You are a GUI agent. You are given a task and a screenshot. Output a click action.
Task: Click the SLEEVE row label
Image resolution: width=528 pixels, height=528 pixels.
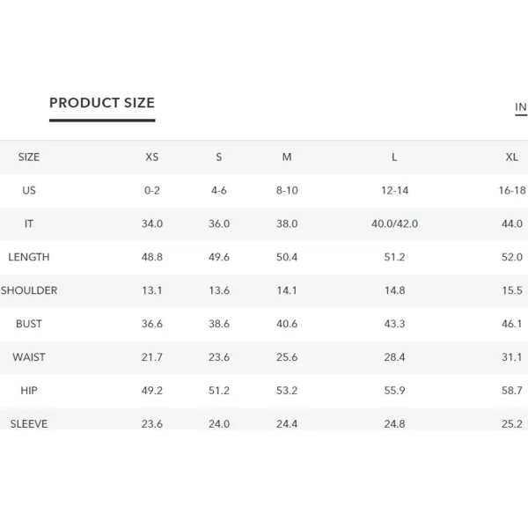[29, 423]
